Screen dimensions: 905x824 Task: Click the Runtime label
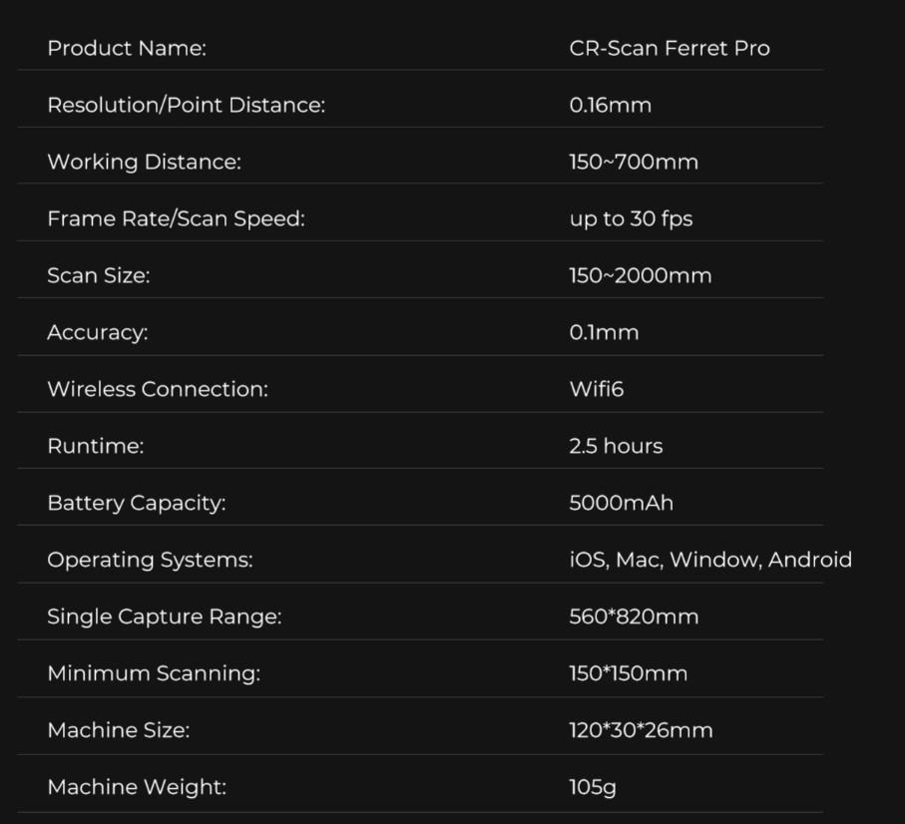(95, 446)
